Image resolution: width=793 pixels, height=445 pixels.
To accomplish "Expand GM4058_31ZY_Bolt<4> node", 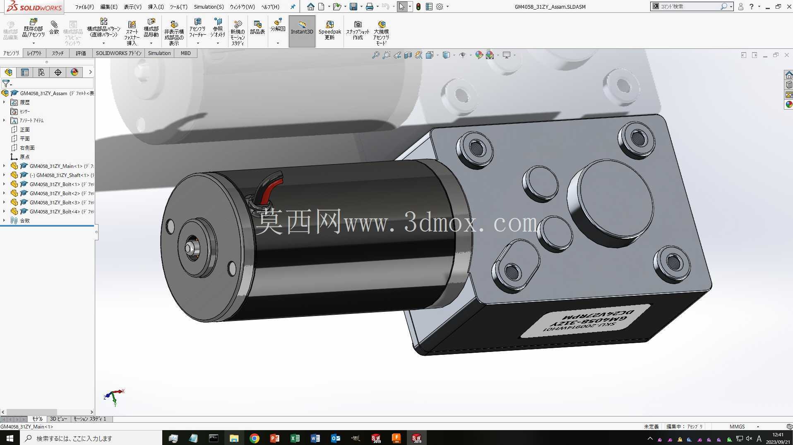I will (4, 211).
